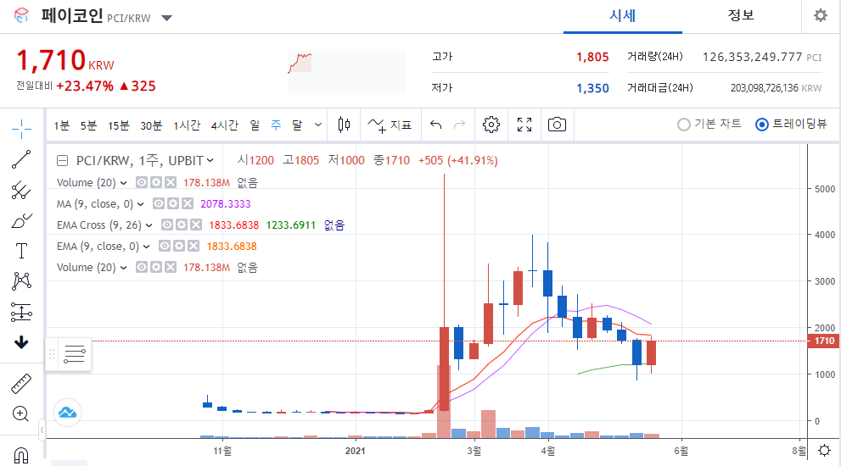Redo the last chart action
This screenshot has height=466, width=841.
(x=459, y=125)
